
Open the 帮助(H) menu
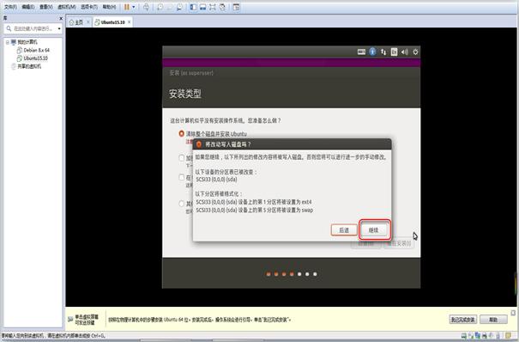(x=109, y=7)
